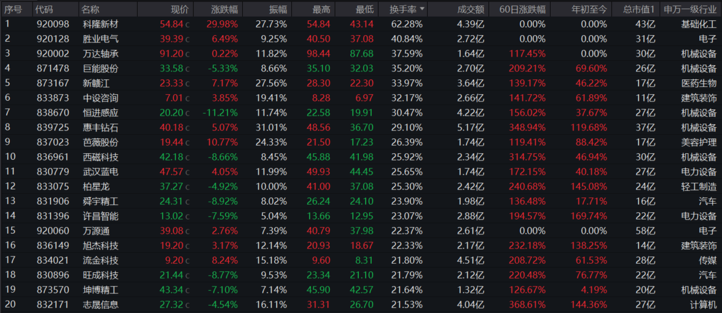Select stock name 科隆新材
The width and height of the screenshot is (722, 313).
(x=100, y=24)
